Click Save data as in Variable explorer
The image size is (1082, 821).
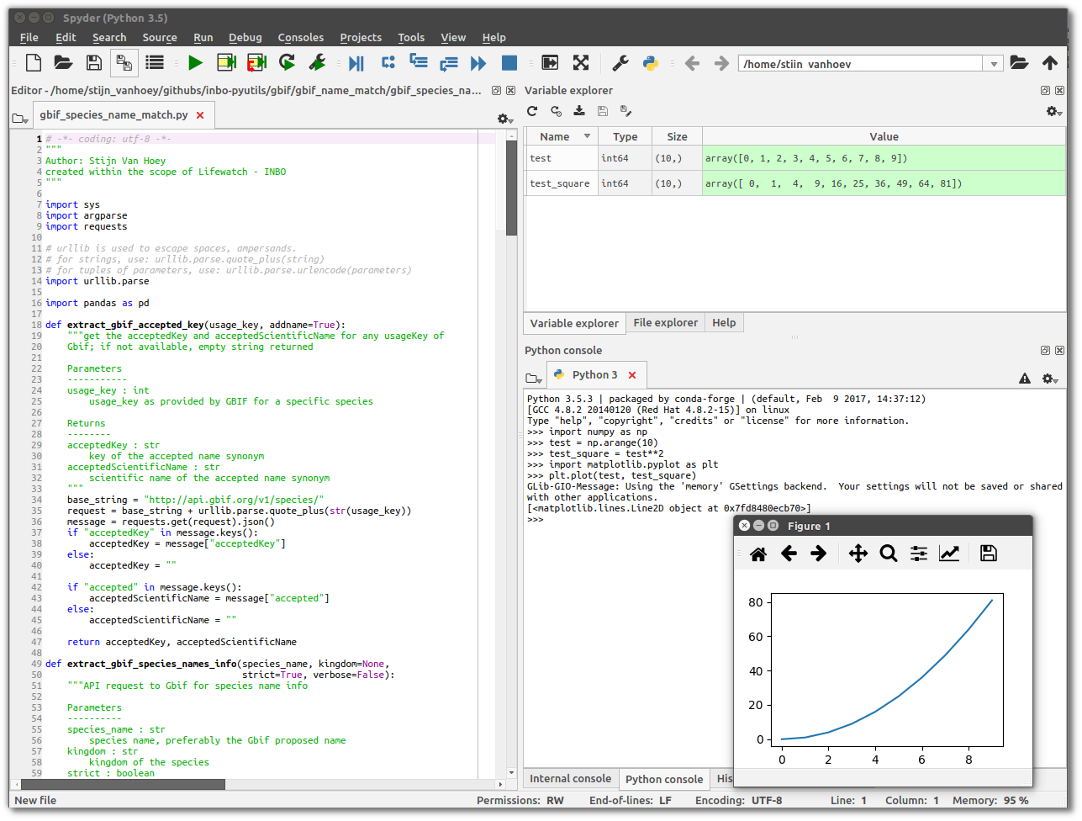pyautogui.click(x=626, y=111)
